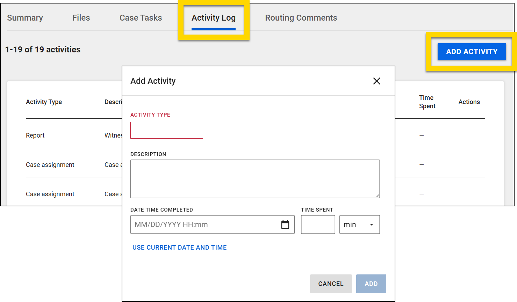Click the Add button to save the activity
This screenshot has width=517, height=302.
point(371,283)
